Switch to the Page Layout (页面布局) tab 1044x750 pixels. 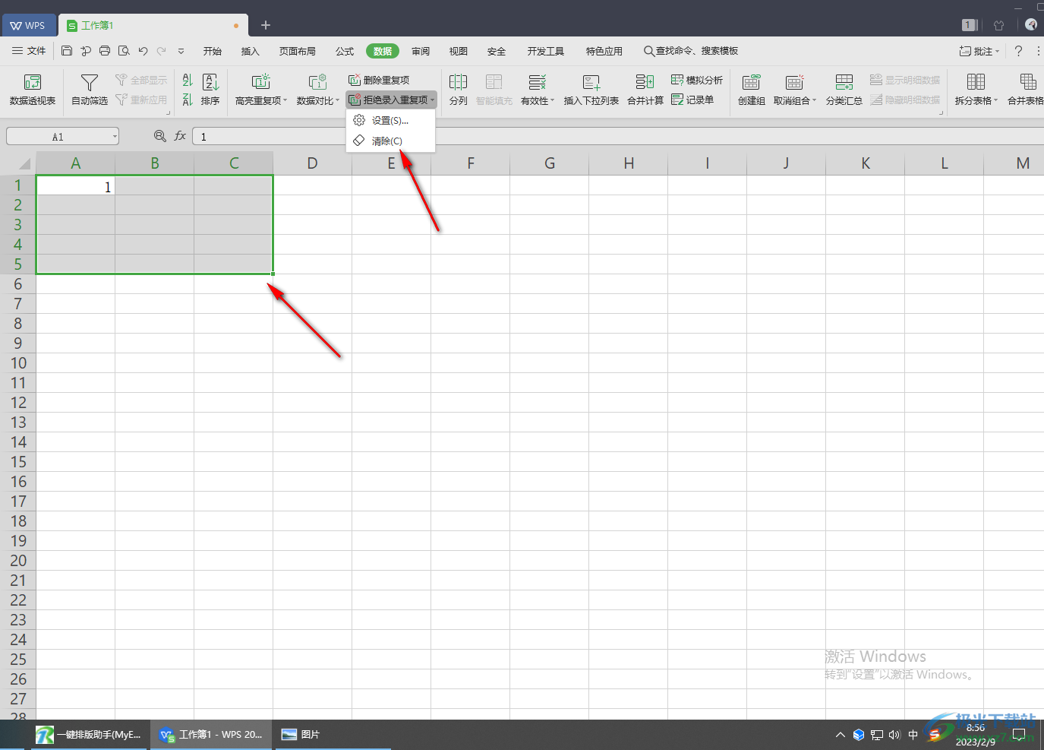point(298,51)
